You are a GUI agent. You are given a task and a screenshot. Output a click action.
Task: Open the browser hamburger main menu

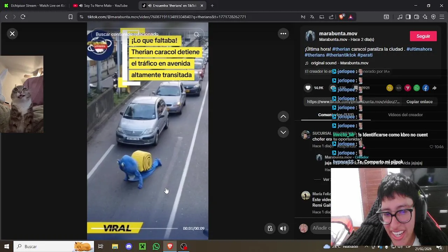coord(442,17)
